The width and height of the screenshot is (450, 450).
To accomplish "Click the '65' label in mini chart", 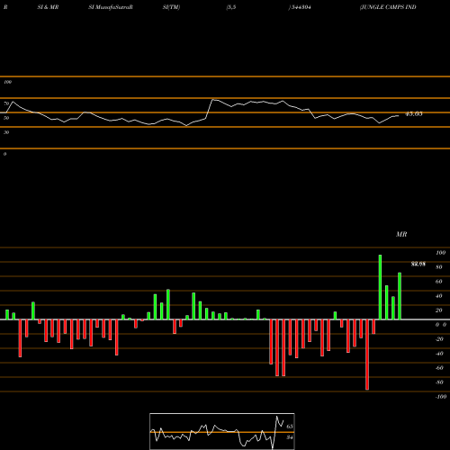I will 290,427.
